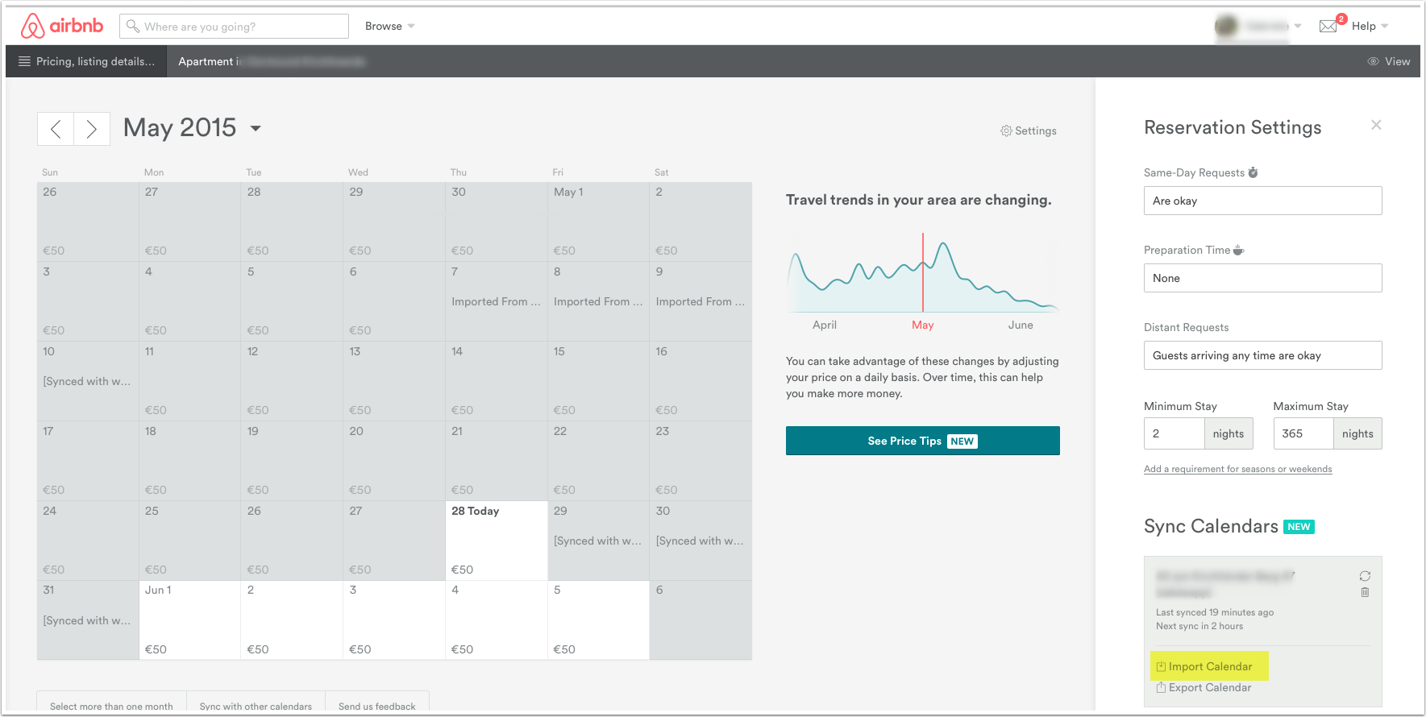The image size is (1426, 717).
Task: Open the hamburger menu icon for Pricing, listing details
Action: (x=24, y=61)
